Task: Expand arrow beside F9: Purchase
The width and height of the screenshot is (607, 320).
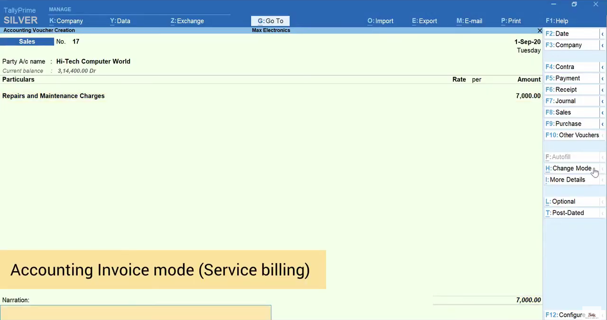Action: click(x=603, y=124)
